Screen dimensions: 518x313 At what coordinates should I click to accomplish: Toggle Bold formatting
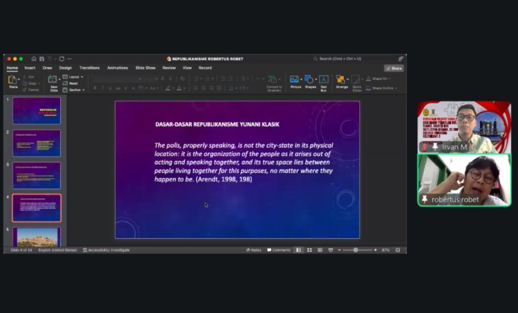click(x=95, y=88)
